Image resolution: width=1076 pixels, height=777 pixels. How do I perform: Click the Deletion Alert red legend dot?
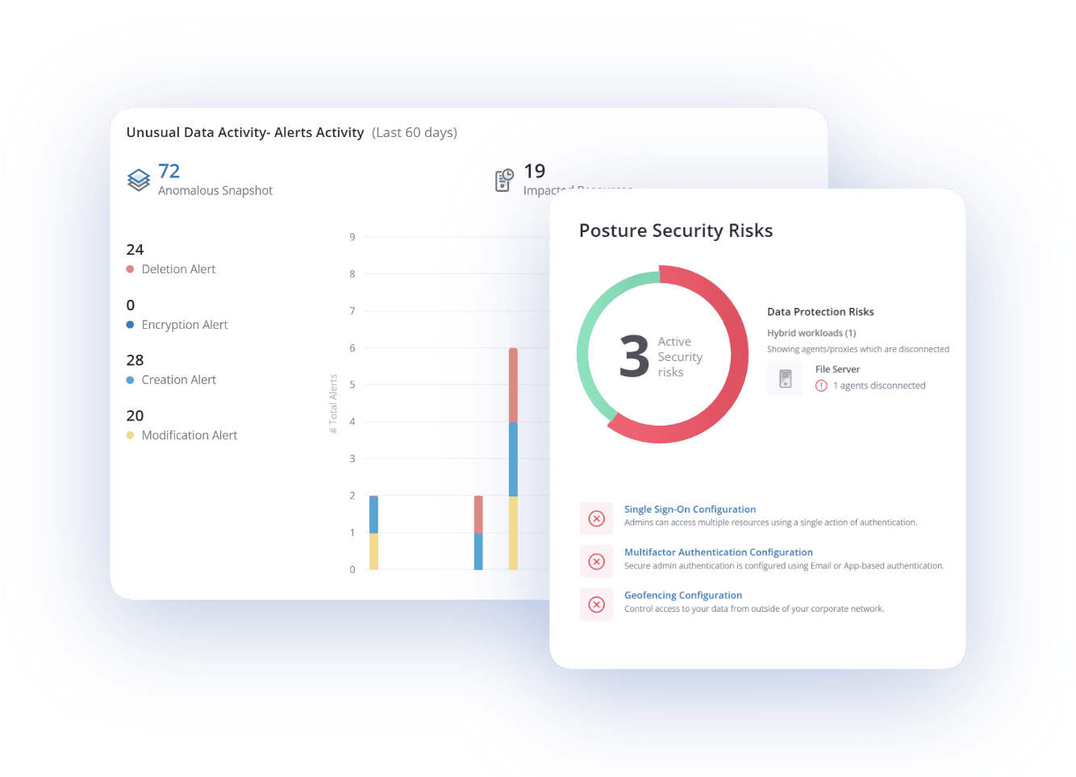click(x=130, y=269)
